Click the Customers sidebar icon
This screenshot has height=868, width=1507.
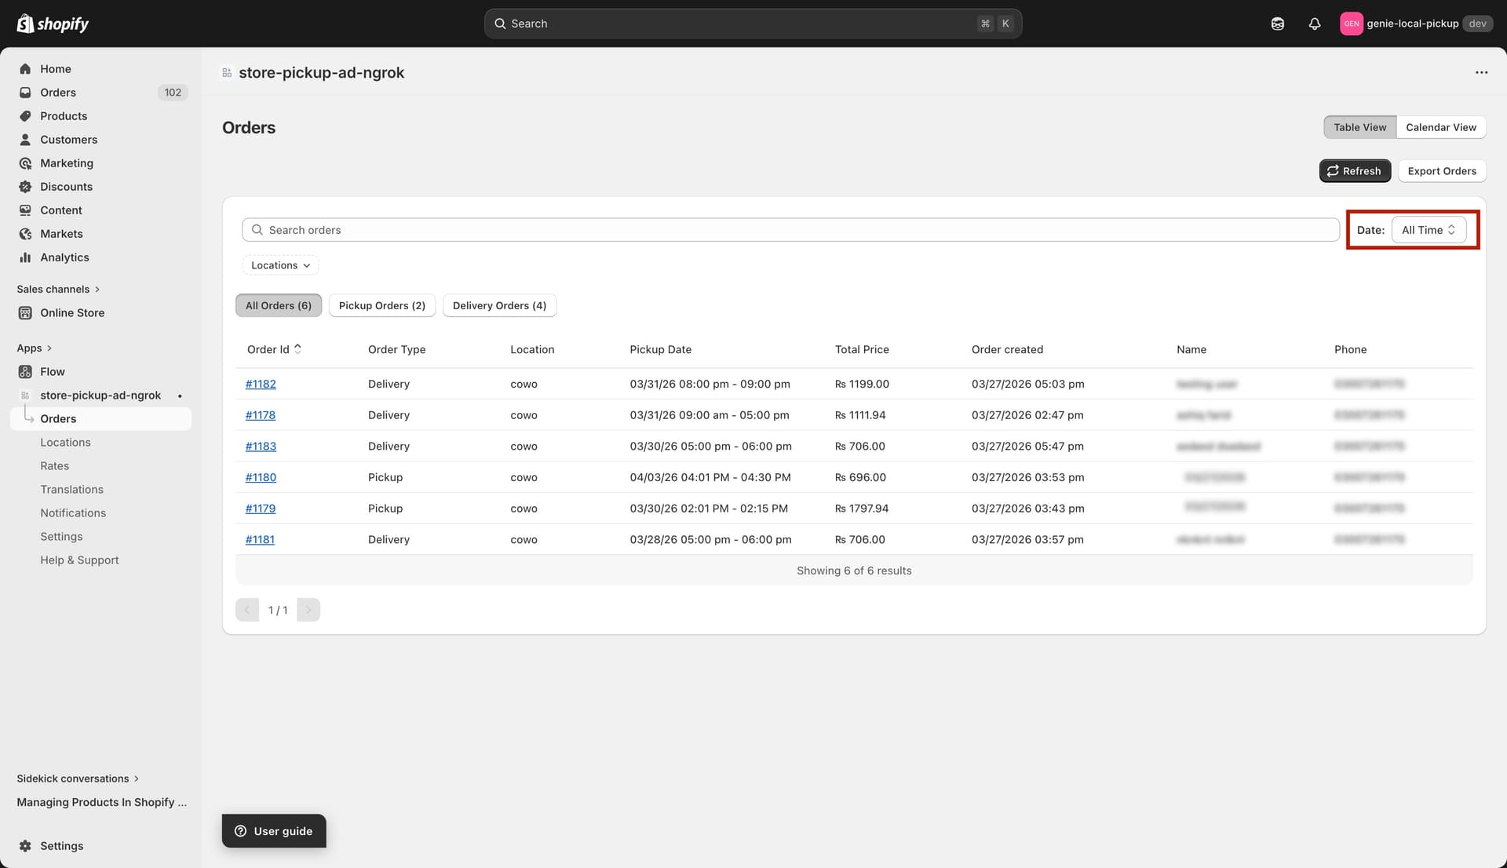[26, 140]
